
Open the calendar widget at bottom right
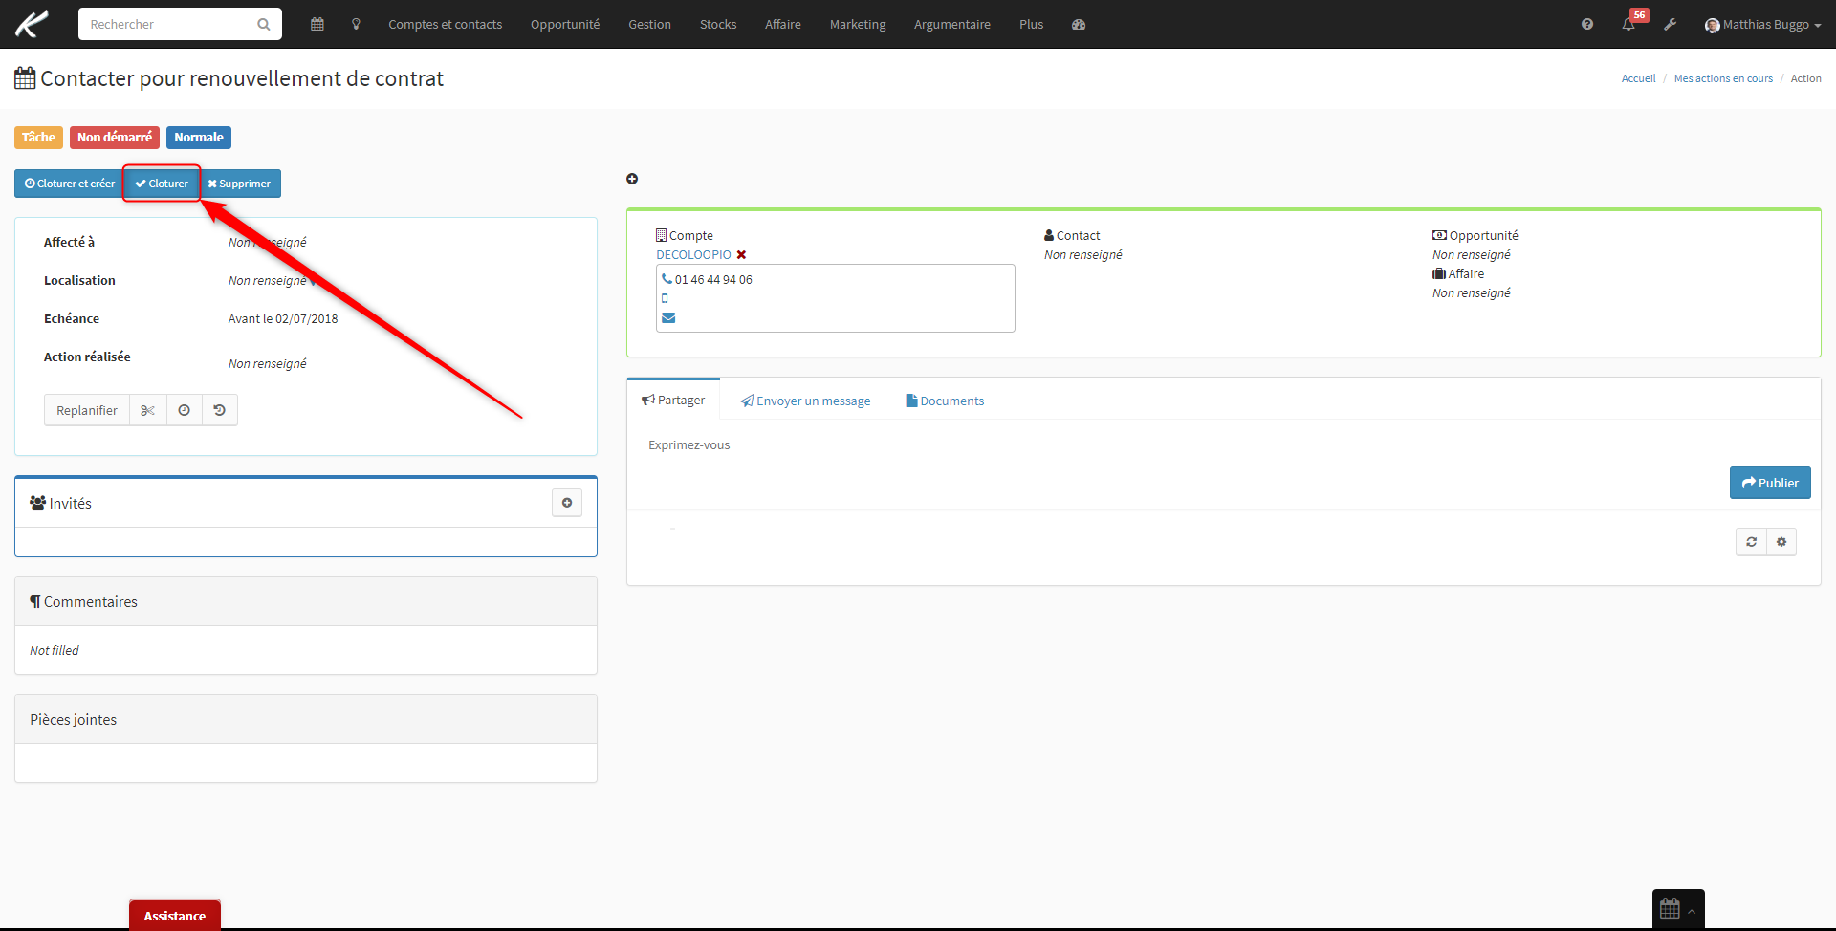click(1678, 908)
